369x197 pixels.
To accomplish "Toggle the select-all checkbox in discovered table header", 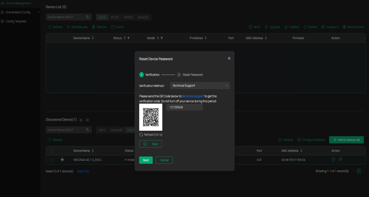I will coord(52,151).
